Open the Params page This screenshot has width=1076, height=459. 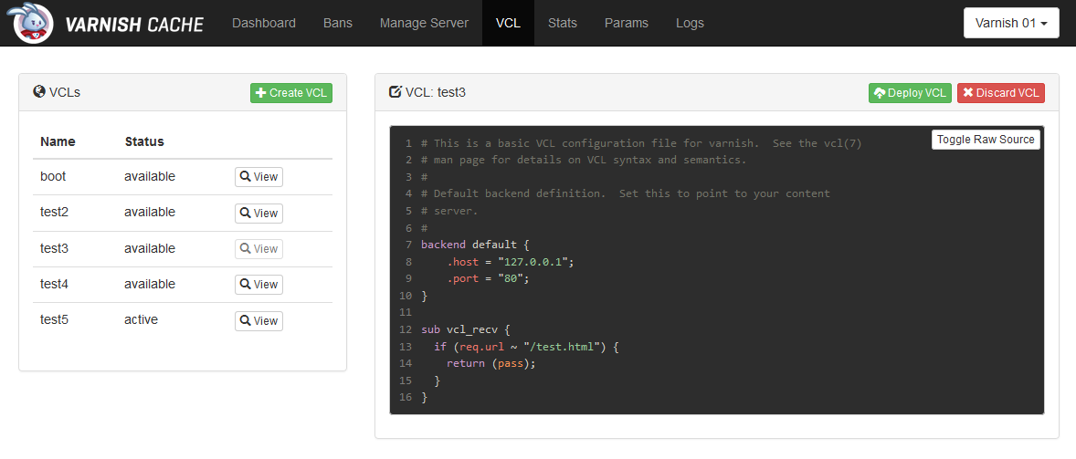tap(627, 24)
